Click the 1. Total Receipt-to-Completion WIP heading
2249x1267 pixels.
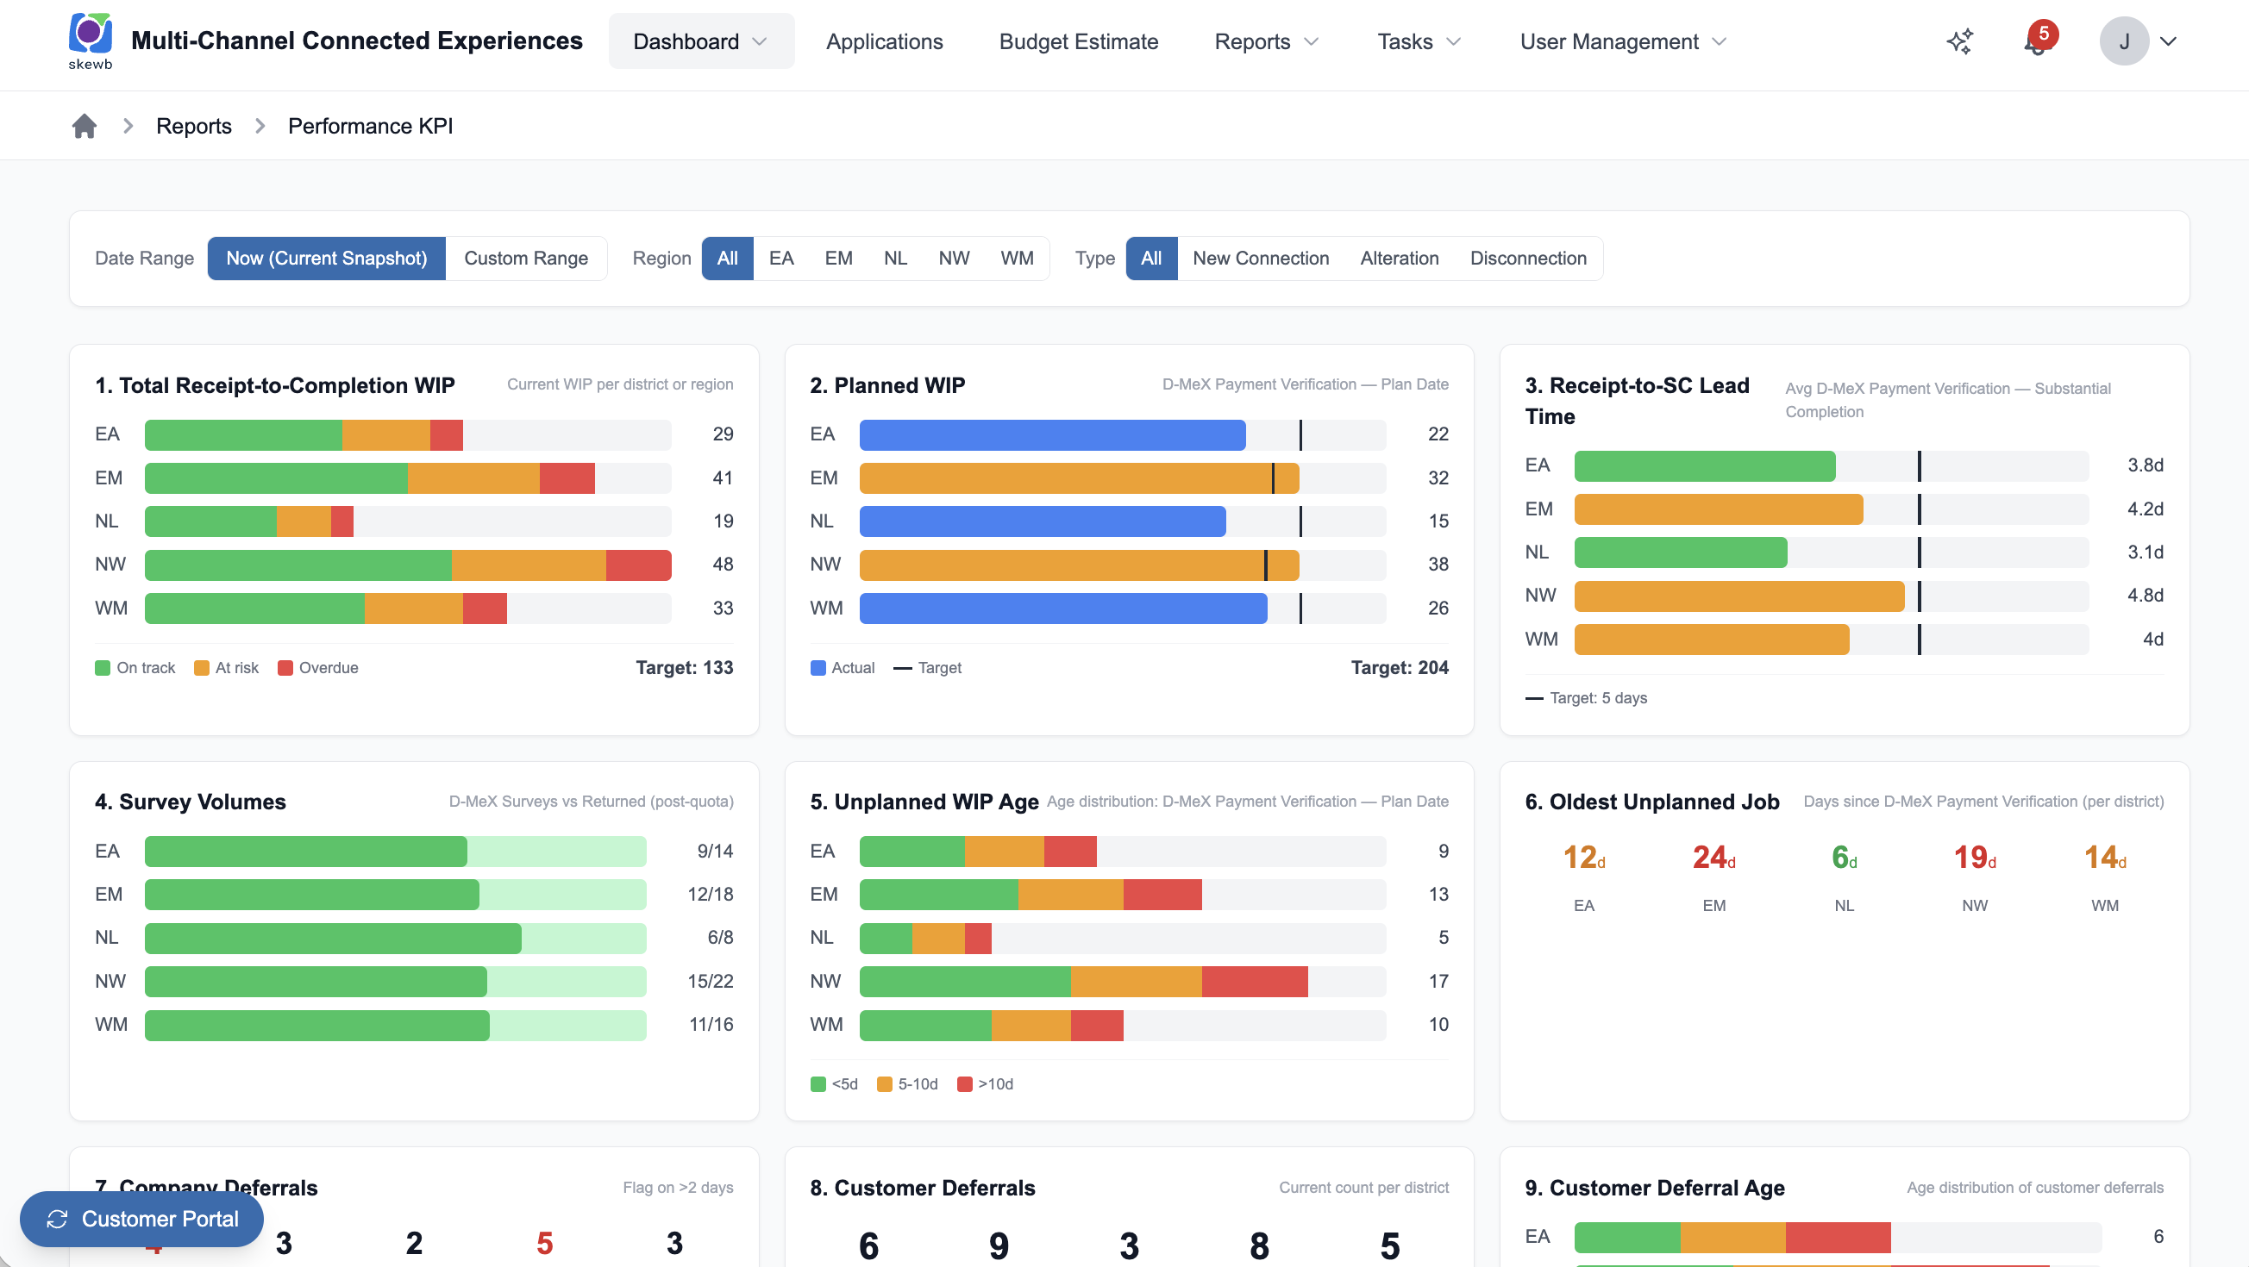(x=275, y=385)
